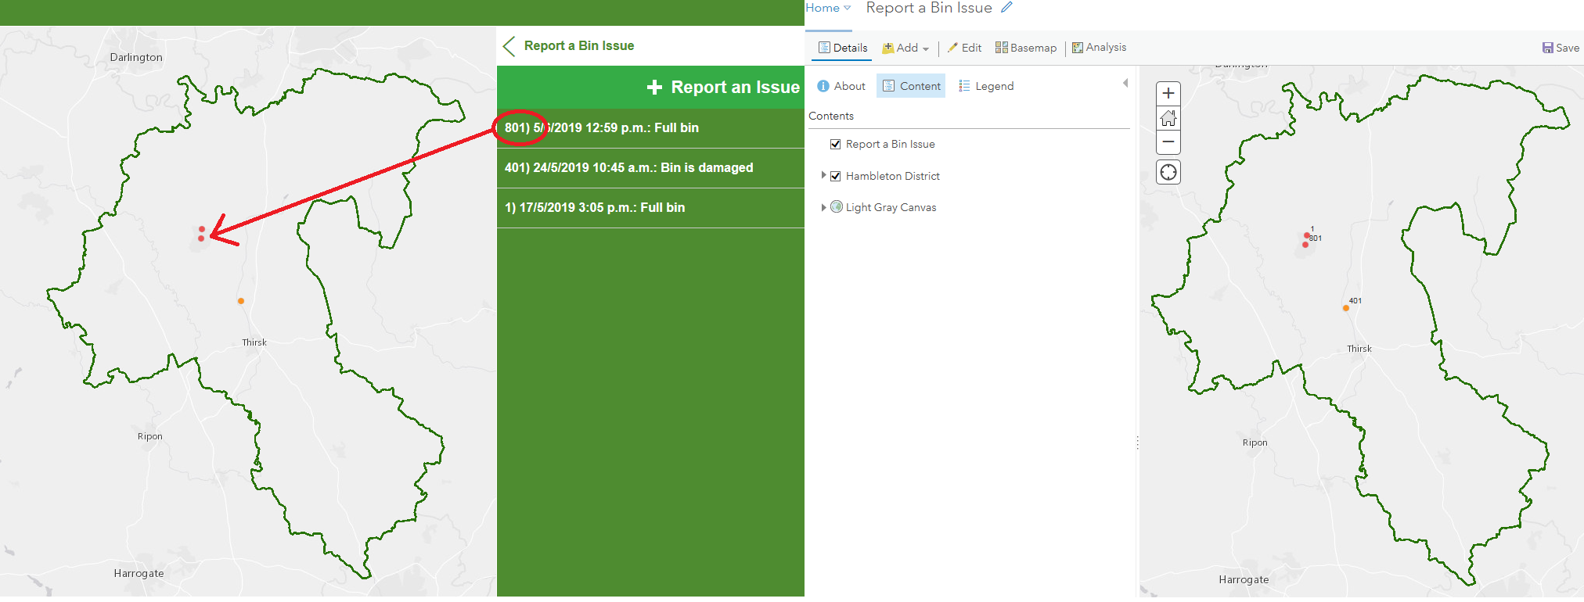Click the Report a Bin Issue heading in green panel
1584x602 pixels.
coord(579,46)
